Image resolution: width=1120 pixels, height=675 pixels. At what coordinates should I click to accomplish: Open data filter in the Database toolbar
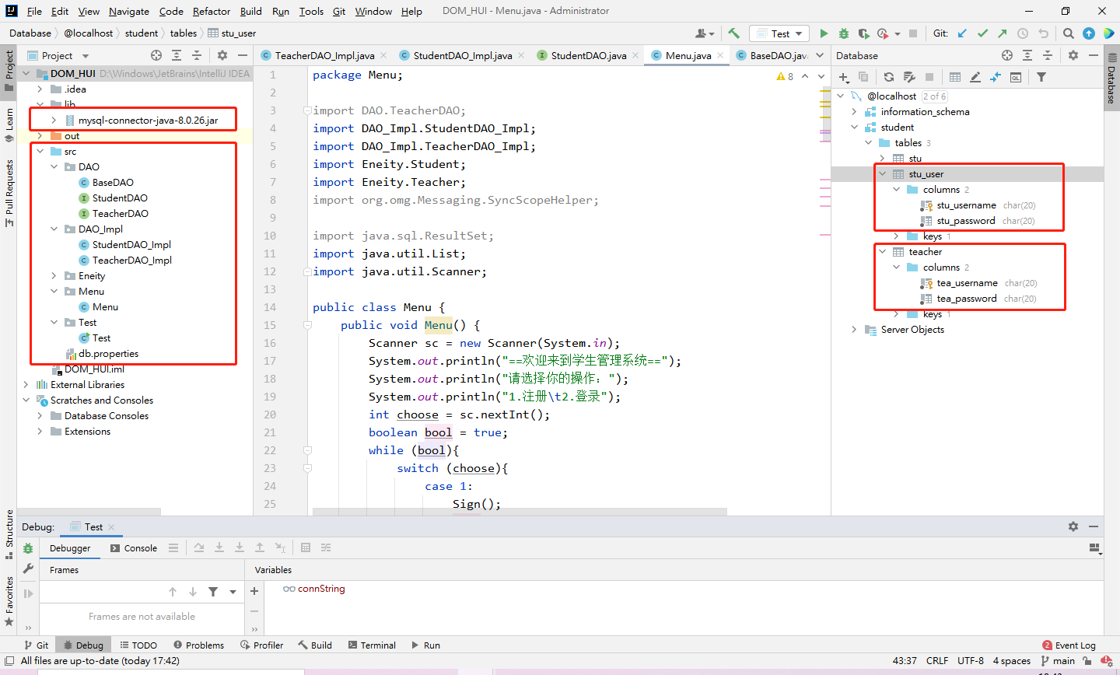point(1041,76)
